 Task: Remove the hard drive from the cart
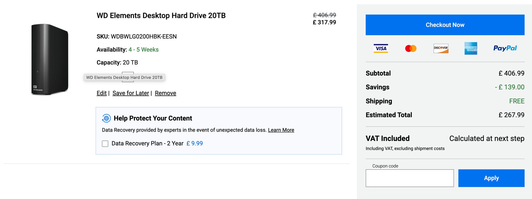coord(165,93)
